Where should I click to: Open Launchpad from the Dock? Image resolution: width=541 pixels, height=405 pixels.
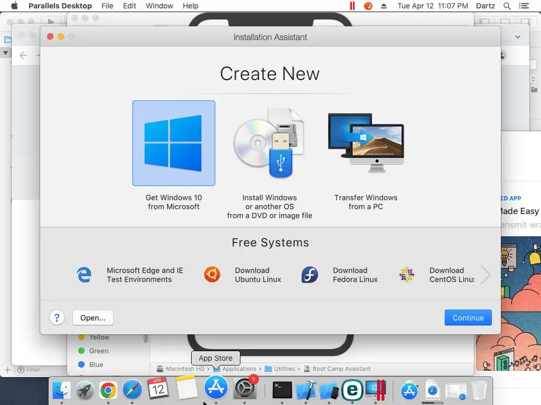coord(85,390)
